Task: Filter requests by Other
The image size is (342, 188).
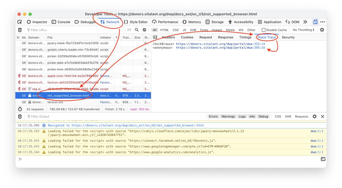Action: coord(251,30)
